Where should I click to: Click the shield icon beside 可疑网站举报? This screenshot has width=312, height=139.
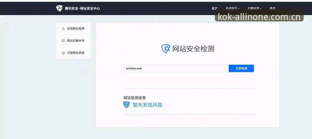(x=63, y=53)
